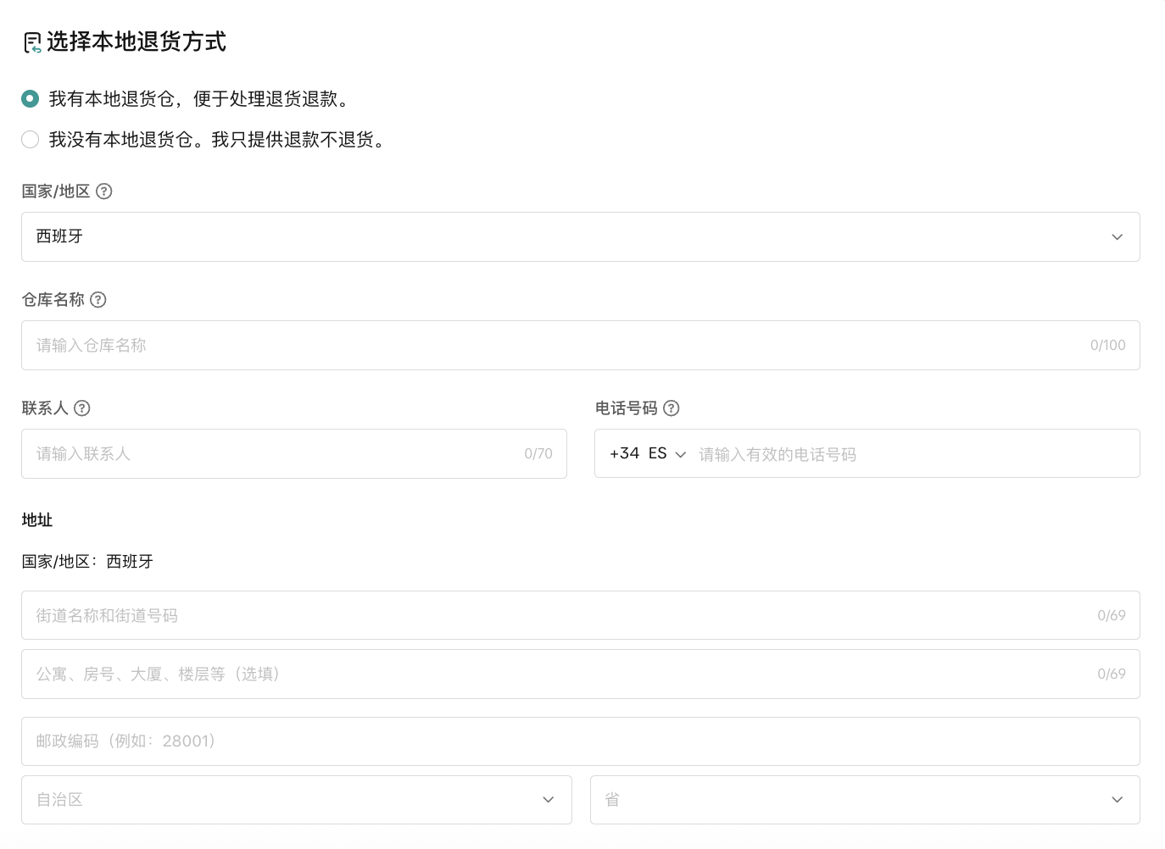Click the 联系人 input field
The image size is (1165, 849).
pos(271,454)
